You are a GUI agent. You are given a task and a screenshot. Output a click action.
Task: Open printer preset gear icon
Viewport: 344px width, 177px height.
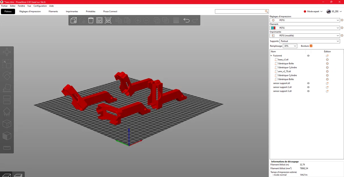coord(342,36)
